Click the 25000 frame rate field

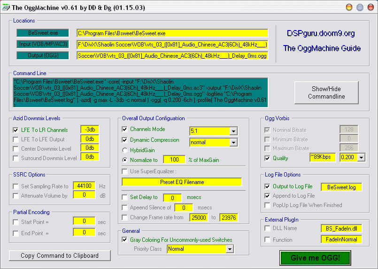199,218
